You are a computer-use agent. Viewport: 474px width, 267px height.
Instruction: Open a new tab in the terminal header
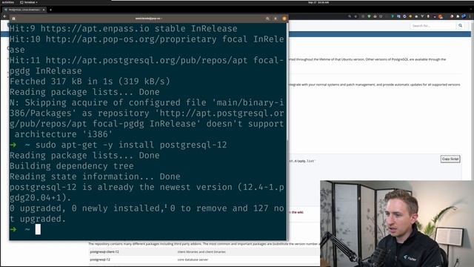point(13,19)
